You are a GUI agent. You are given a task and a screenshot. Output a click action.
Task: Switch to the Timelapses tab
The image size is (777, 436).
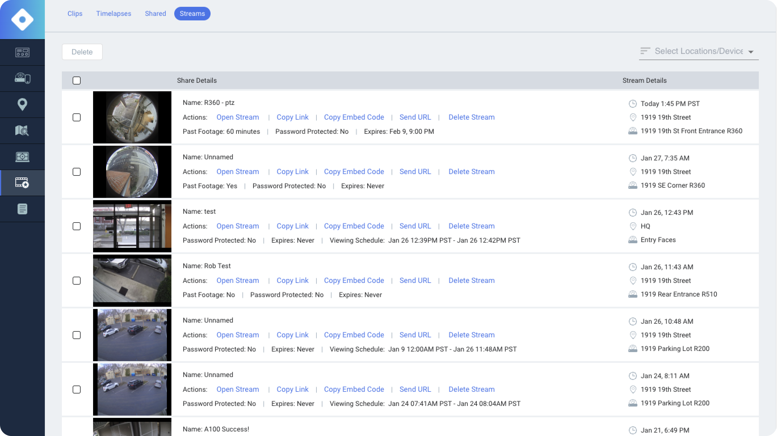click(114, 14)
